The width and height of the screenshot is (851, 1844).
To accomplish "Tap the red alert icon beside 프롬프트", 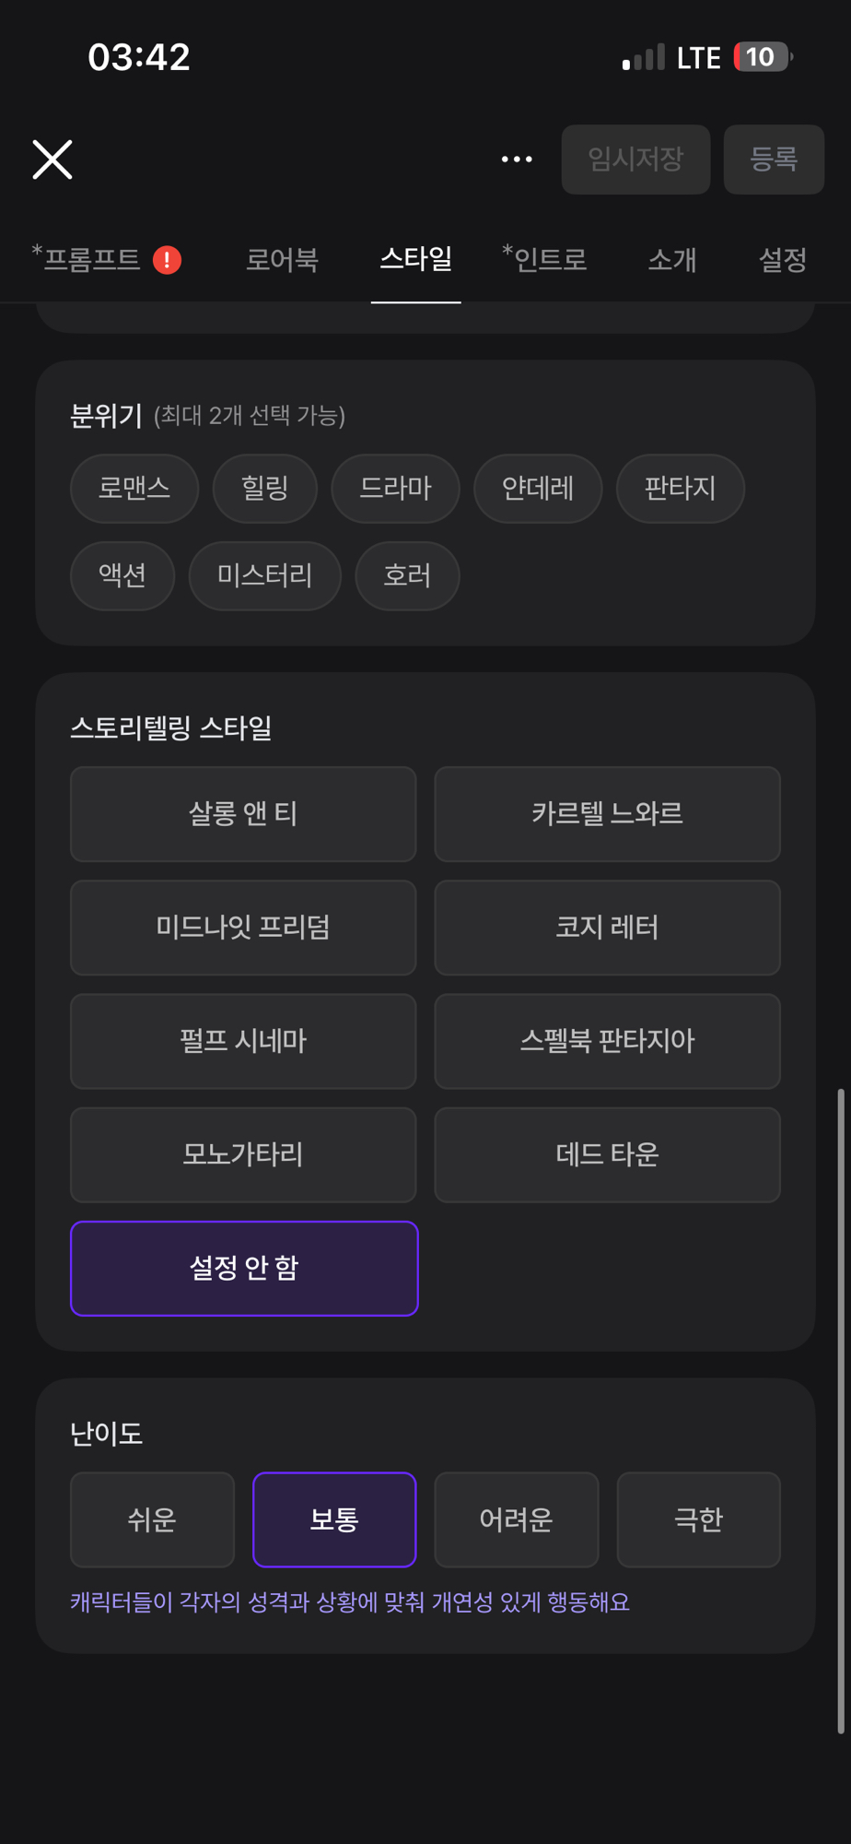I will point(167,260).
